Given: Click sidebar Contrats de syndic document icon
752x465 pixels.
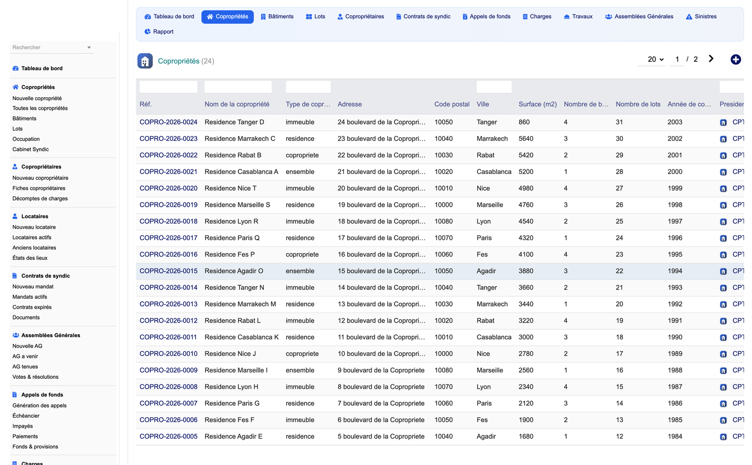Looking at the screenshot, I should 15,276.
